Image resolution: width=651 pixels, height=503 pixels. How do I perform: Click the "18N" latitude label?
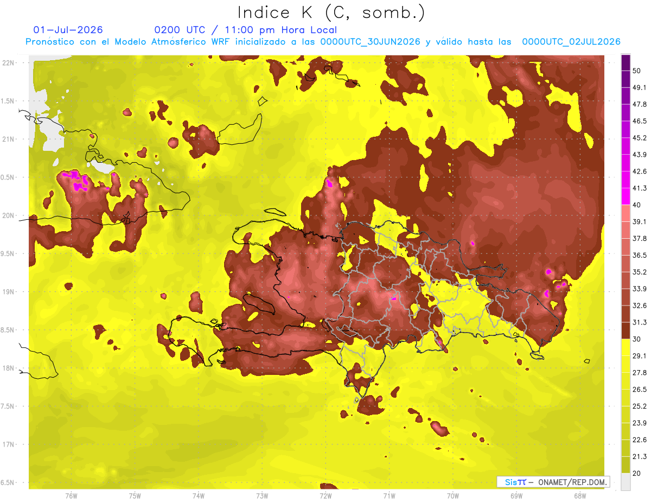pyautogui.click(x=8, y=368)
